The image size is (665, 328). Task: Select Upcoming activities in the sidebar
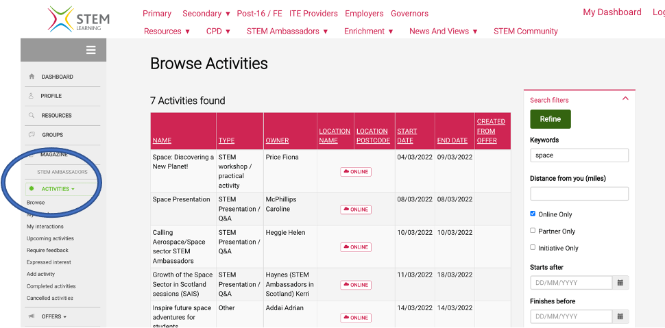coord(50,238)
